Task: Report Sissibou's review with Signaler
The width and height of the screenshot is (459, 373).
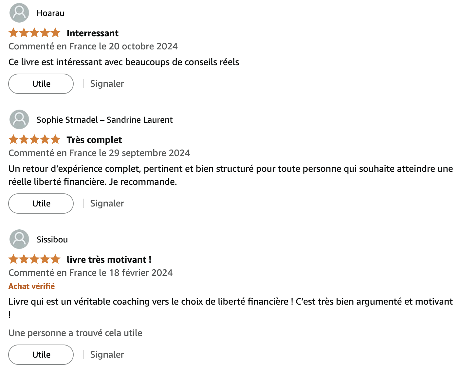Action: (107, 355)
